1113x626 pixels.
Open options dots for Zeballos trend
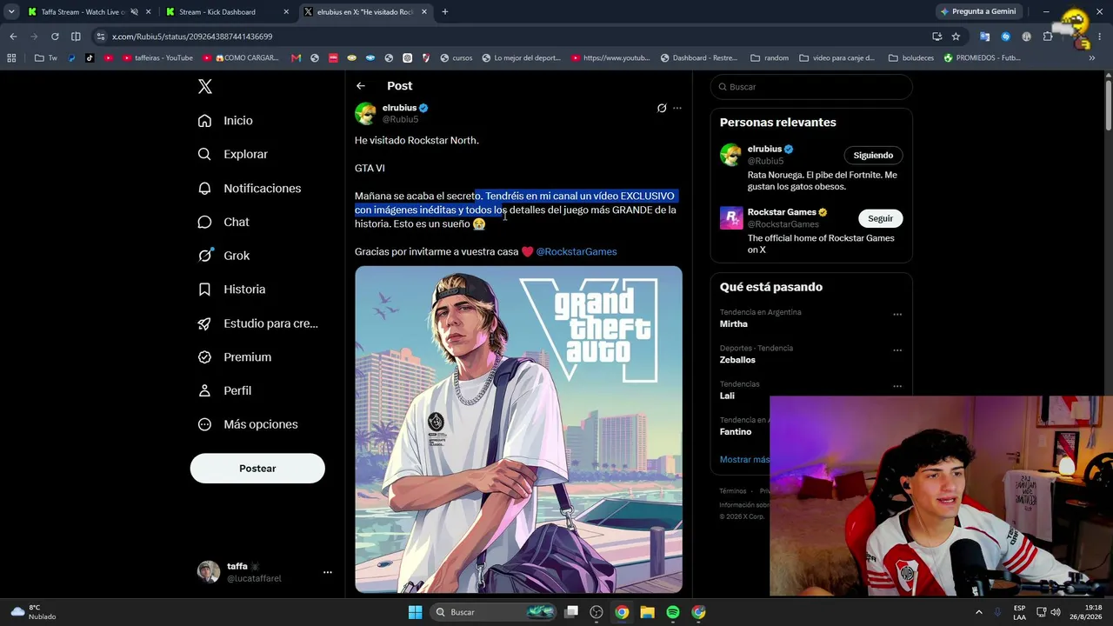click(x=897, y=350)
